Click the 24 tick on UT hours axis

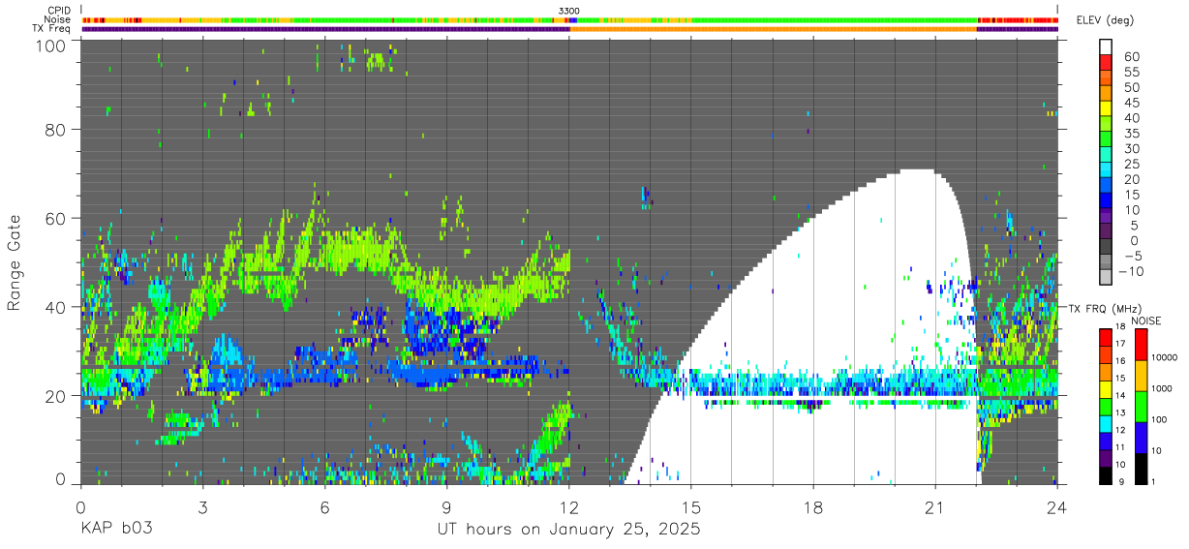click(x=1057, y=507)
